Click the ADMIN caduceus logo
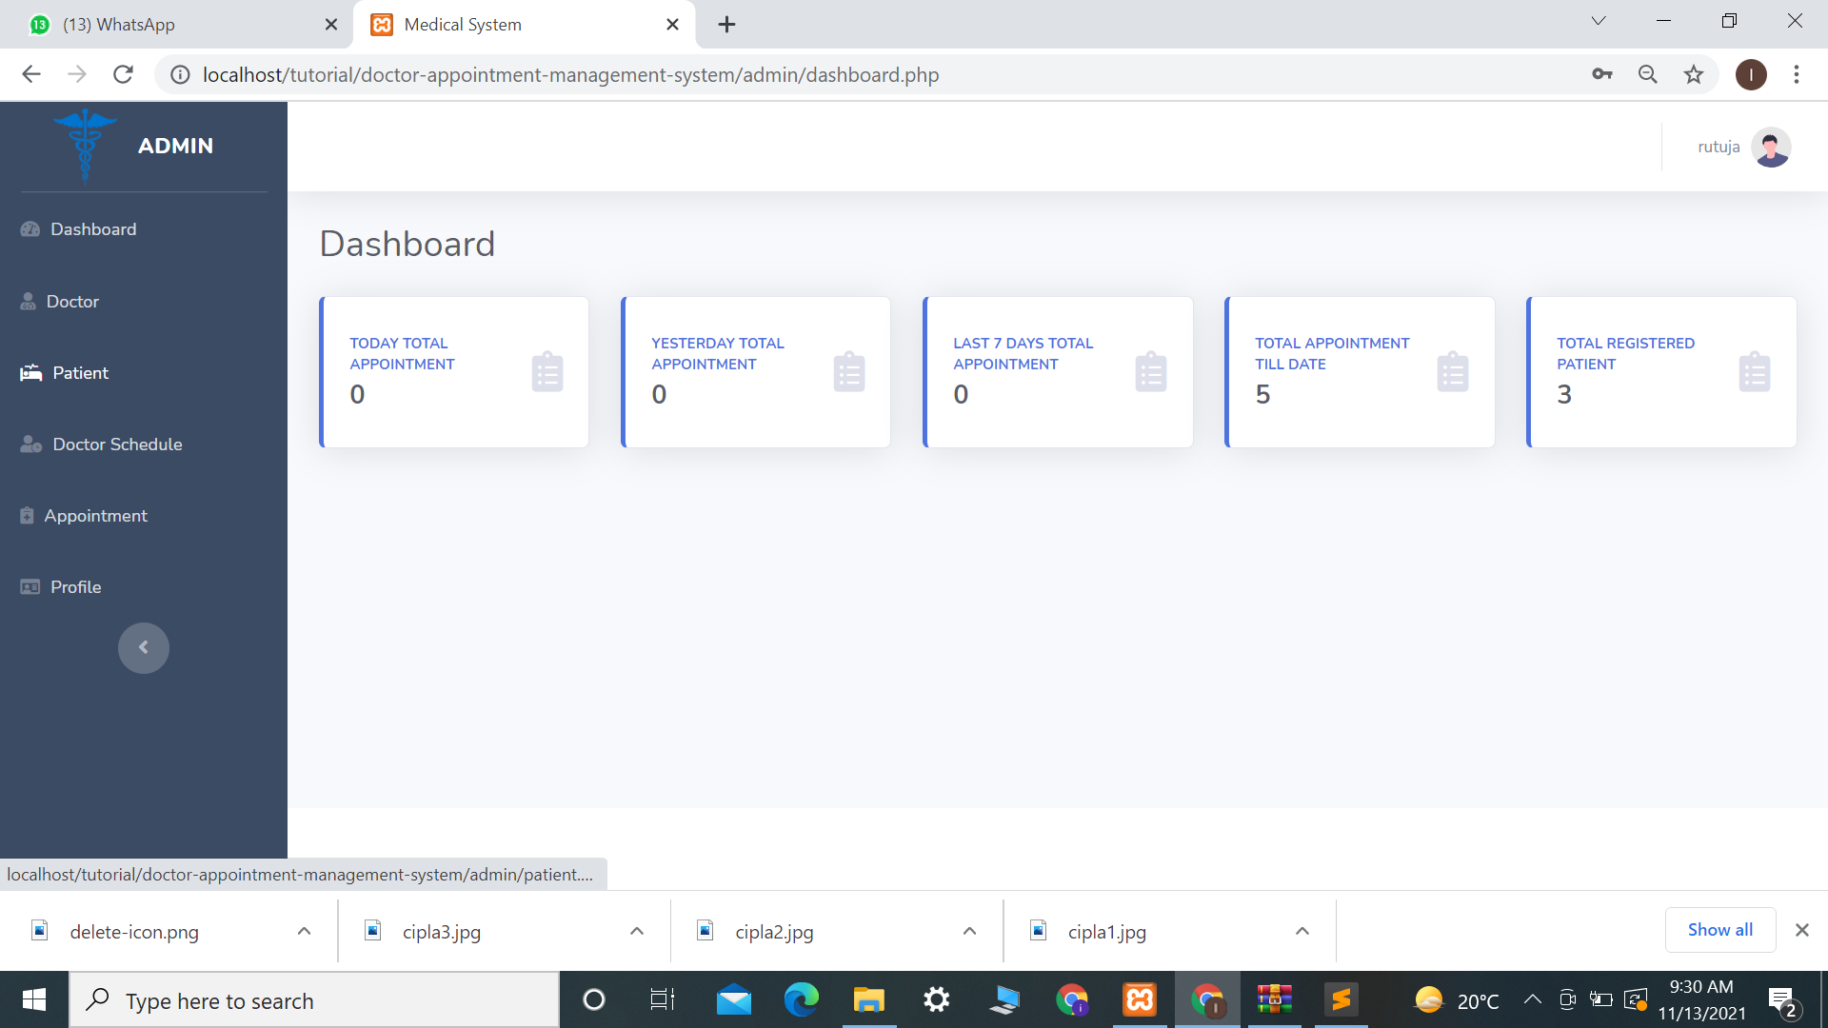The image size is (1828, 1028). pyautogui.click(x=86, y=146)
